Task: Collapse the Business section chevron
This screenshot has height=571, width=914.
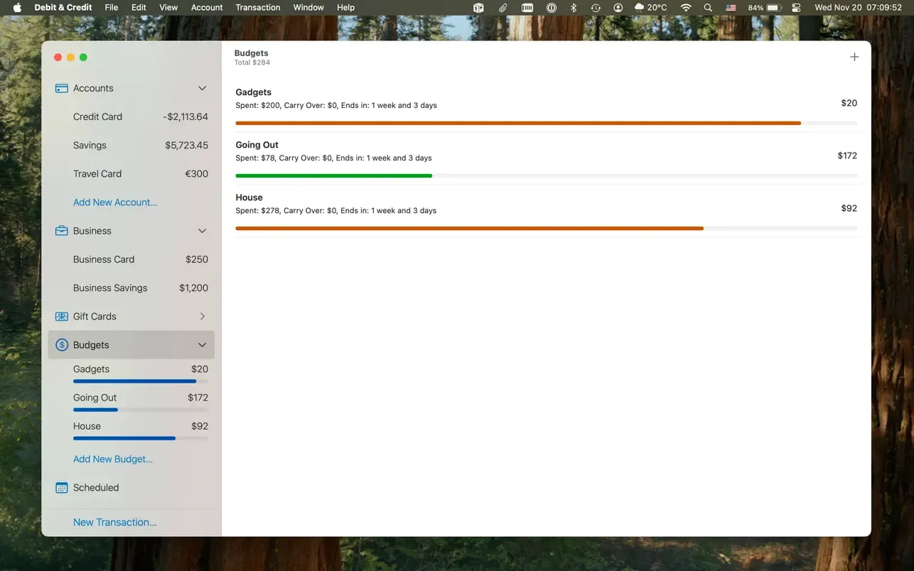Action: tap(202, 231)
